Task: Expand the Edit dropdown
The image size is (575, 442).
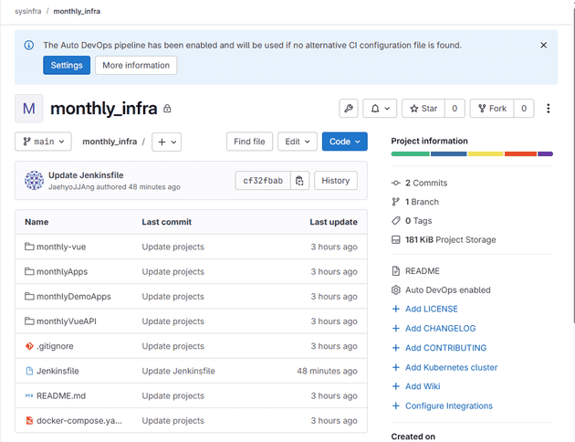Action: pyautogui.click(x=298, y=142)
